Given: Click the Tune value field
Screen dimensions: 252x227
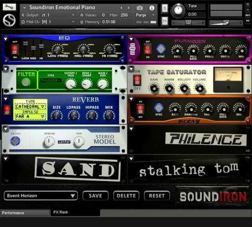Looking at the screenshot, I should [192, 14].
